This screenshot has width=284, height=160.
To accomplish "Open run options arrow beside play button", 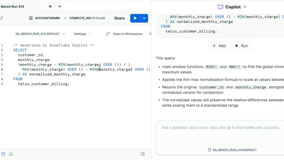I will coord(144,18).
